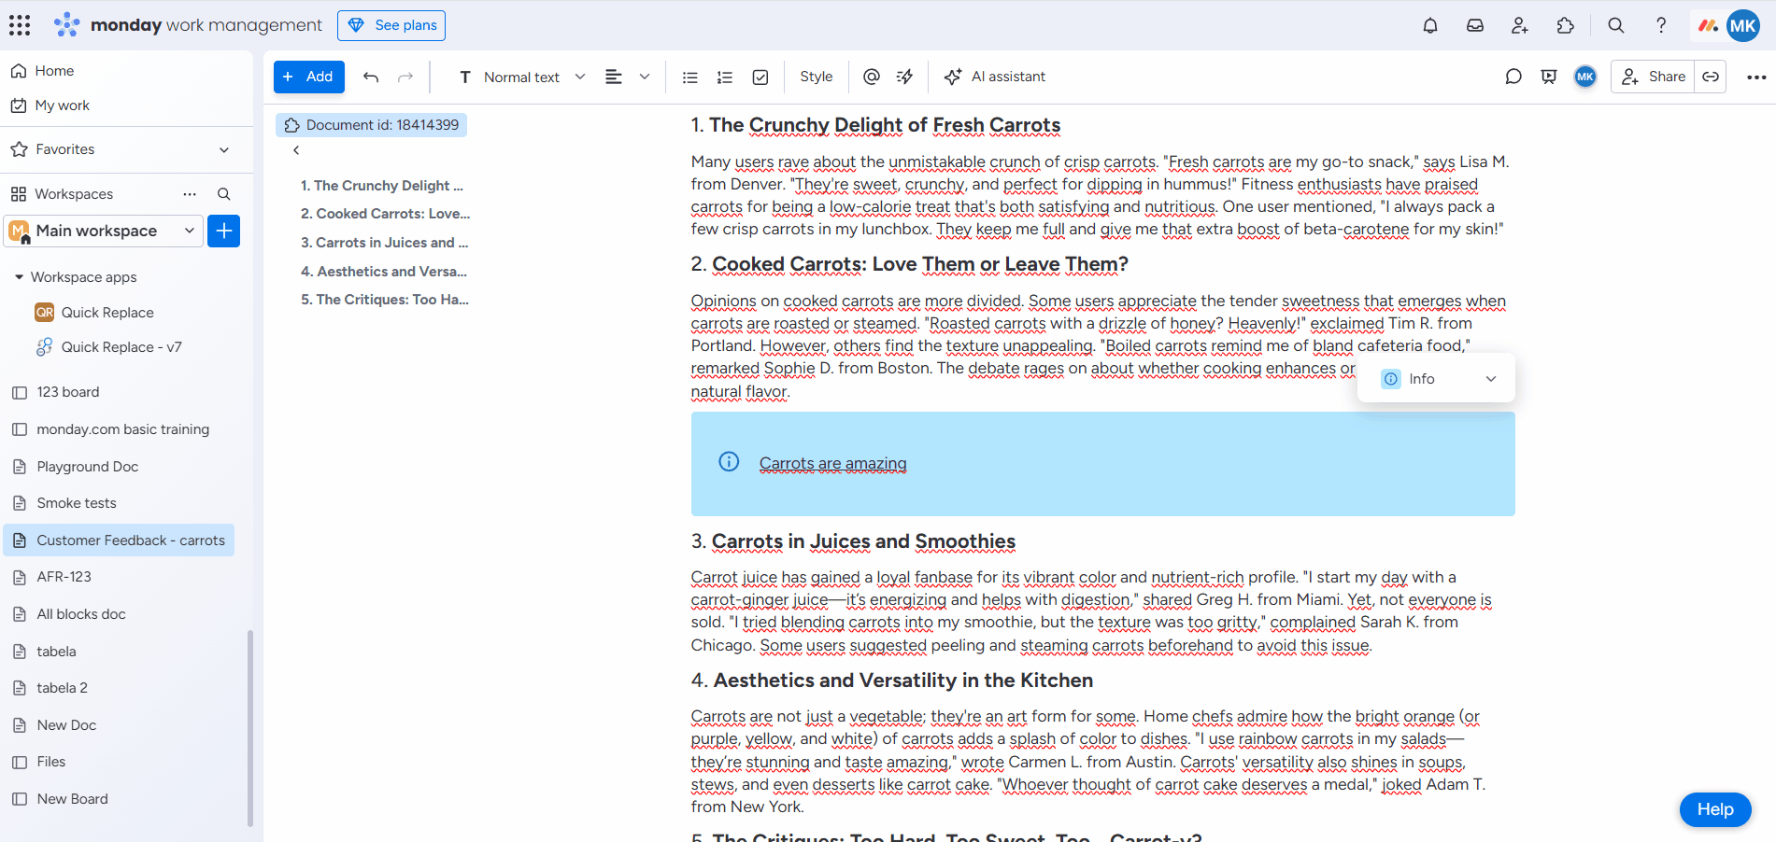Insert a bulleted list
Screen dimensions: 1776x842
pyautogui.click(x=690, y=77)
